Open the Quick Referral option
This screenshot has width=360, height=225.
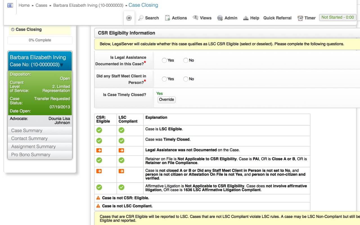277,18
